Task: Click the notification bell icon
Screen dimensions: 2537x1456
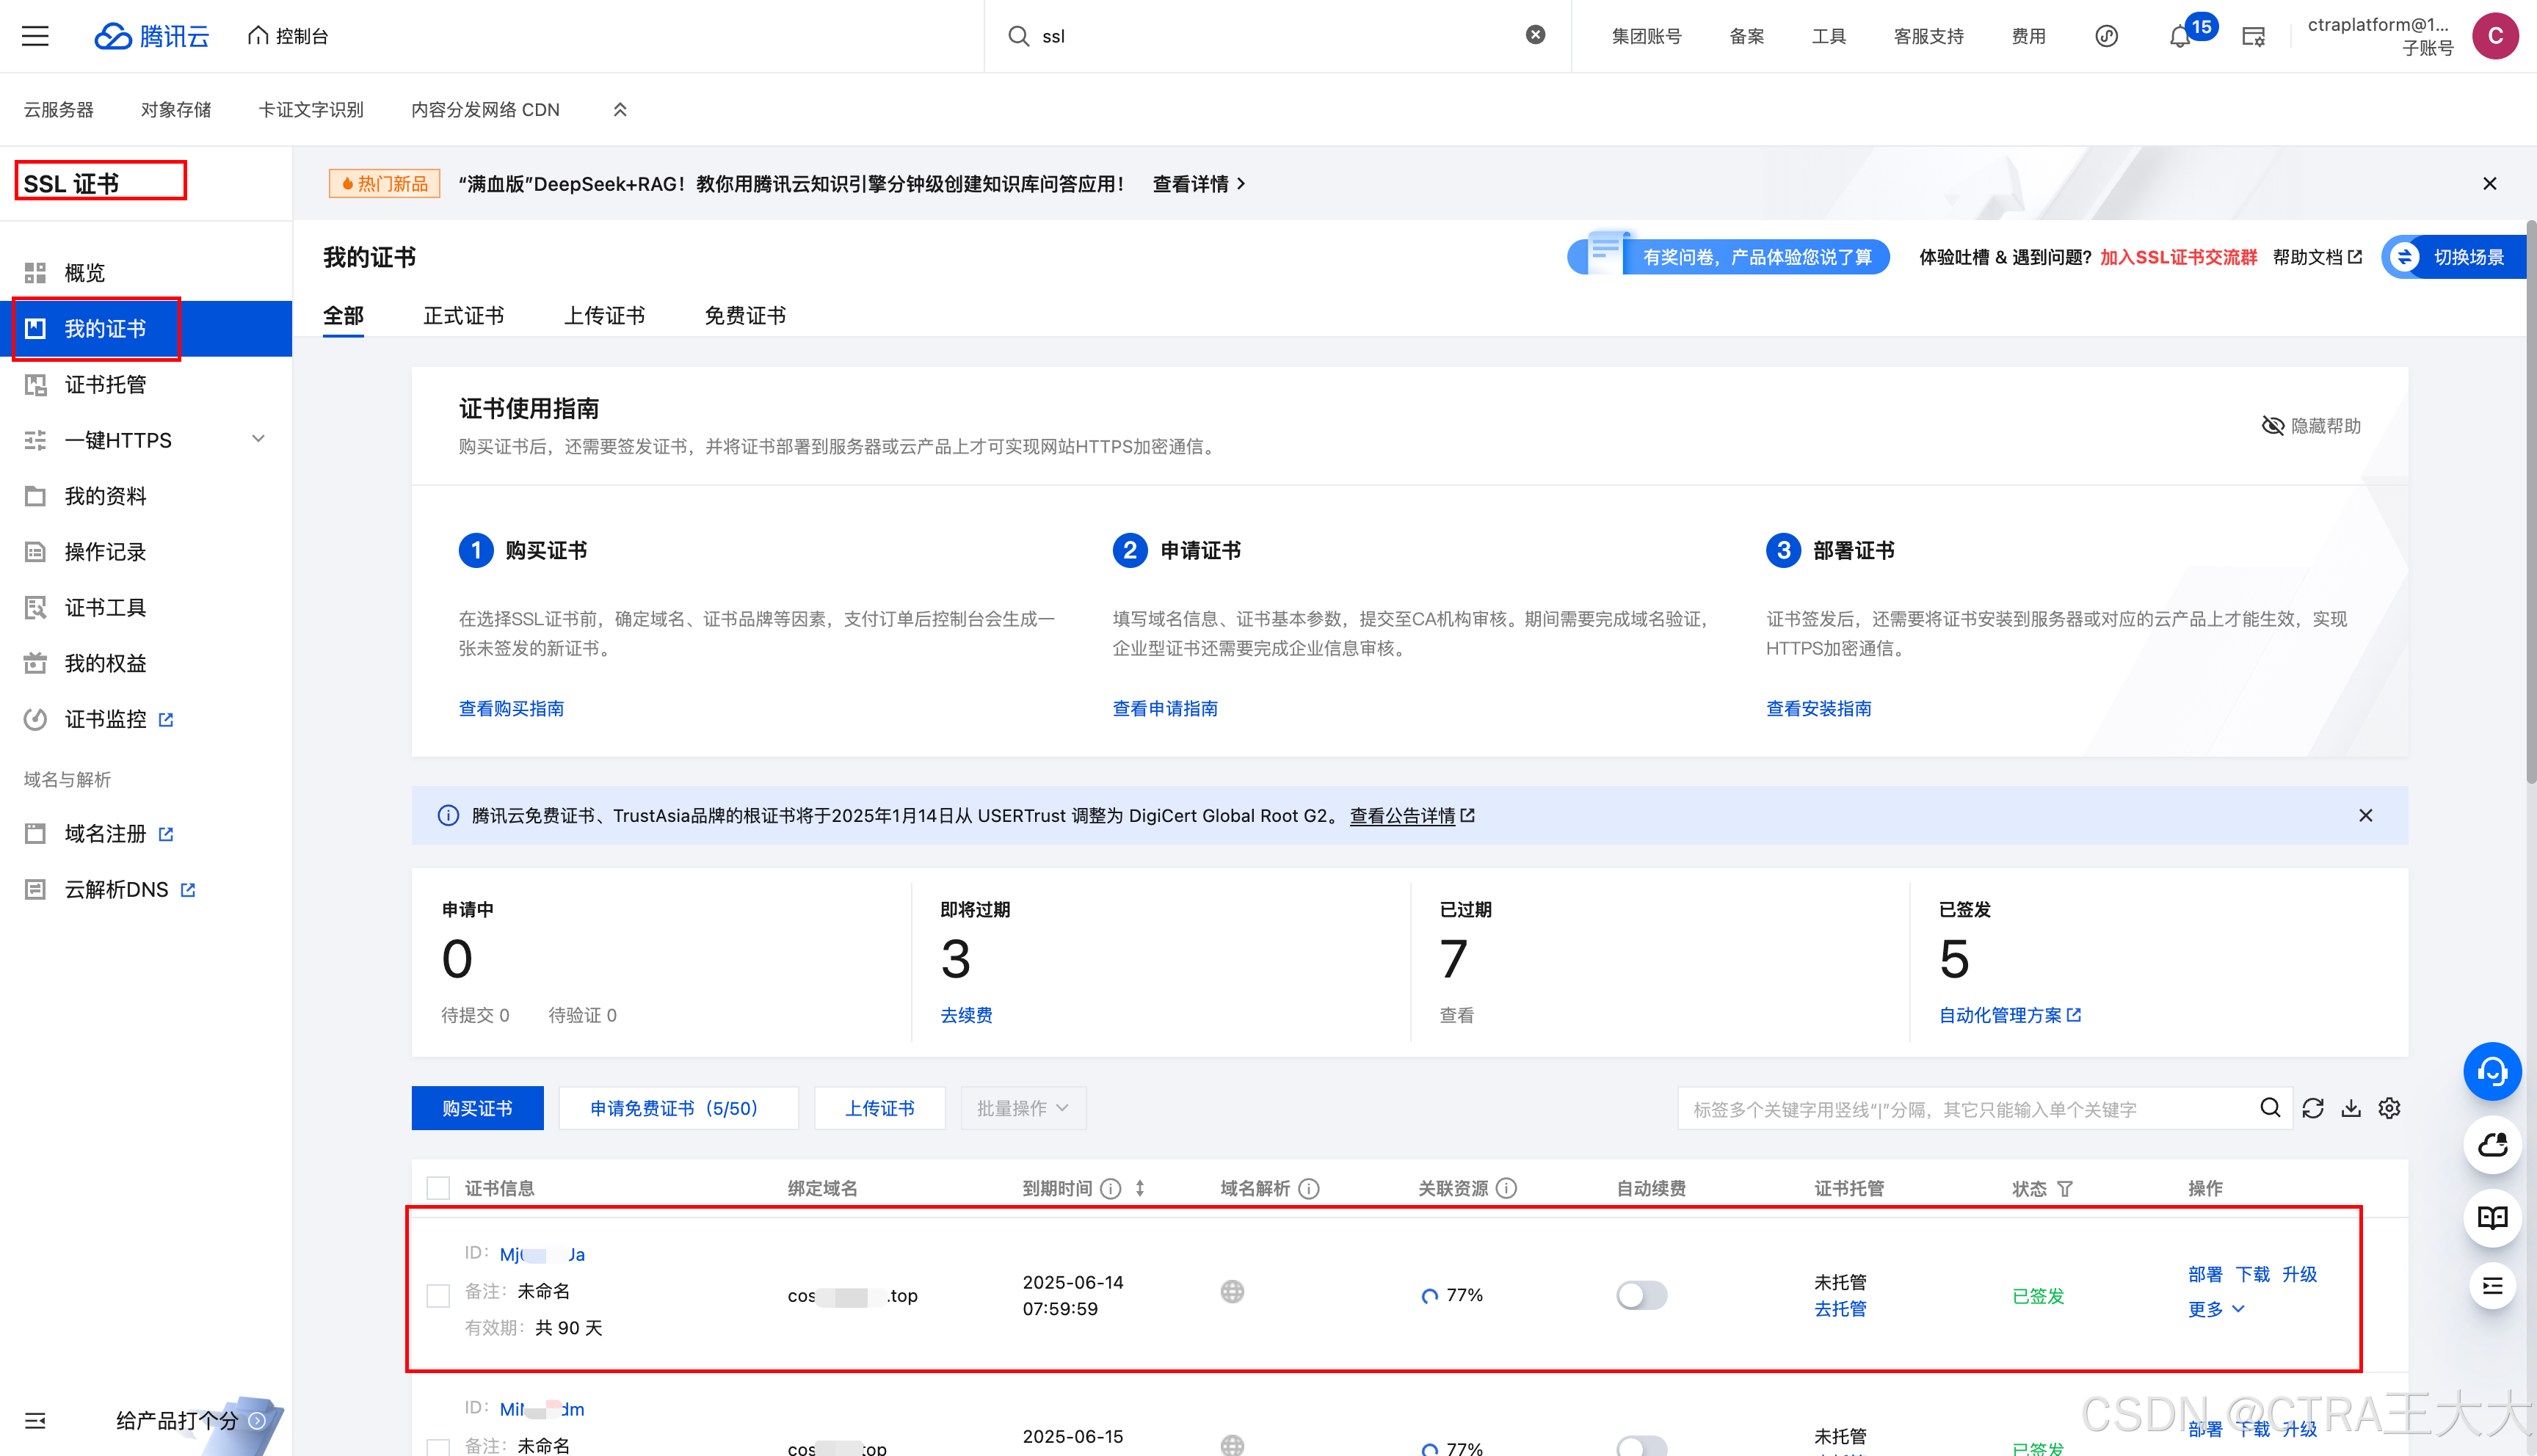Action: [x=2179, y=37]
